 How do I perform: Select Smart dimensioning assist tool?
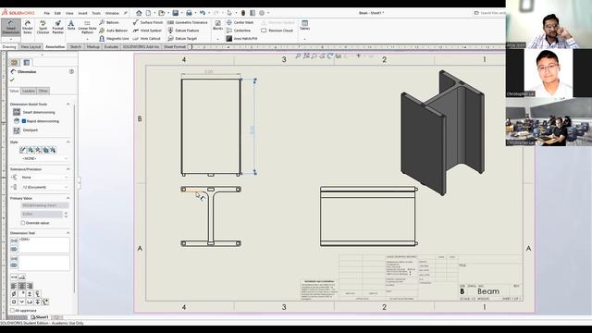click(x=33, y=112)
